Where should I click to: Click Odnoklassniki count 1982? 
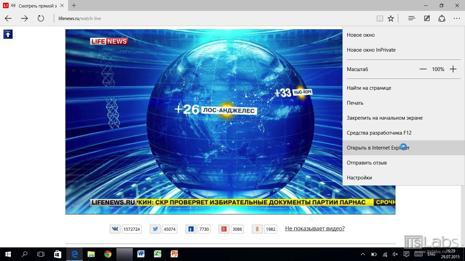271,229
